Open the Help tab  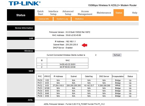pyautogui.click(x=135, y=13)
